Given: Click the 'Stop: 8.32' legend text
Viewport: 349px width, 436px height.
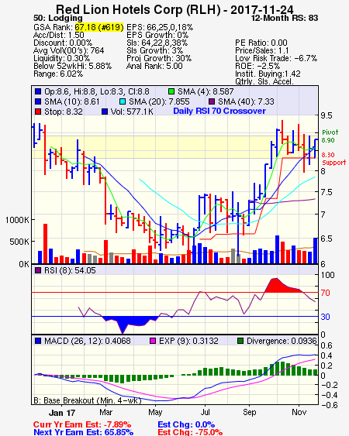Looking at the screenshot, I should pos(64,112).
